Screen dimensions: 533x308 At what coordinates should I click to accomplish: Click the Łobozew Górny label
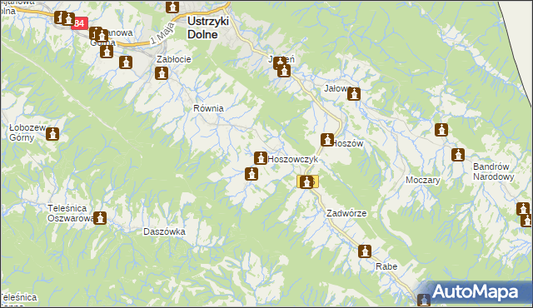[x=27, y=132]
